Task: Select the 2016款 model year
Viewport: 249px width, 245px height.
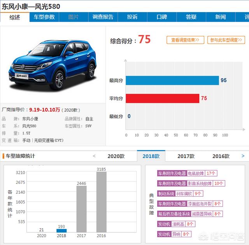Action: pos(221,156)
